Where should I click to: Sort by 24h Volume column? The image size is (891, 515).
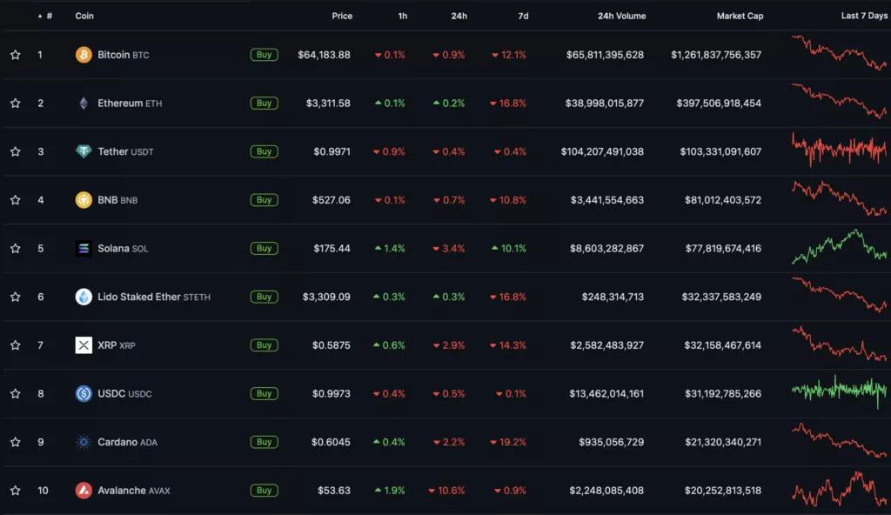click(x=621, y=16)
